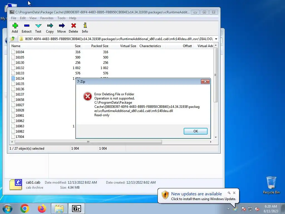This screenshot has height=214, width=285.
Task: Open the Recycle Bin desktop icon
Action: (271, 185)
